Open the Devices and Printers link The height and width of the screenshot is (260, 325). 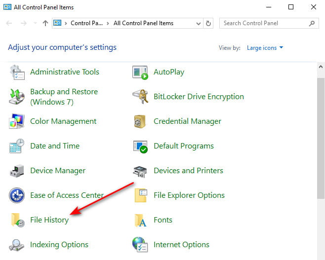[188, 171]
